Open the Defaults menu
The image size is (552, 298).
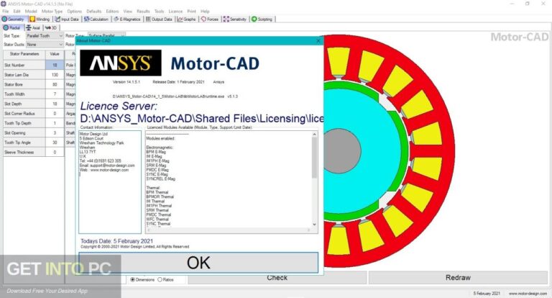coord(93,12)
